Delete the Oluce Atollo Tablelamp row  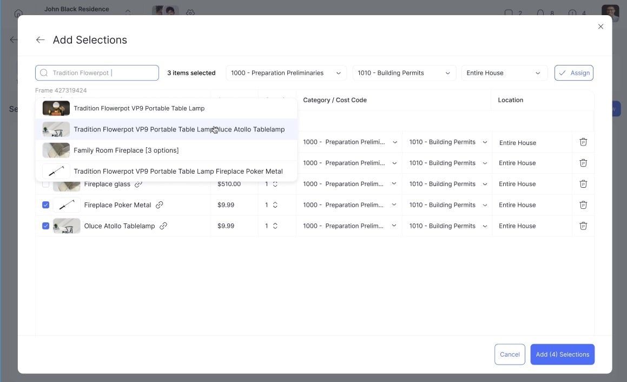click(x=583, y=226)
